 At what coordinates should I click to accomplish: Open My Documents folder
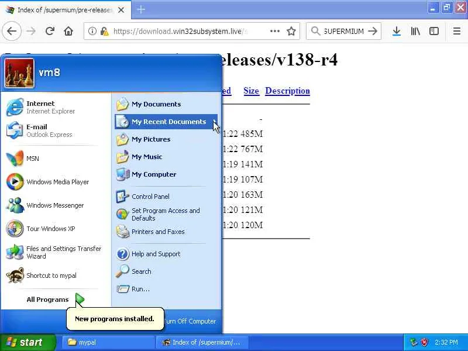coord(166,104)
